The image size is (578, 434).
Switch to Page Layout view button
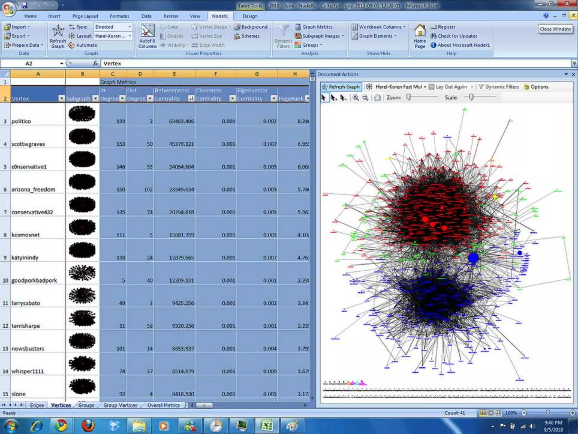(491, 413)
